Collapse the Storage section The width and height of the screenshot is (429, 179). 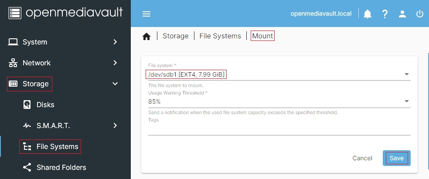(115, 84)
